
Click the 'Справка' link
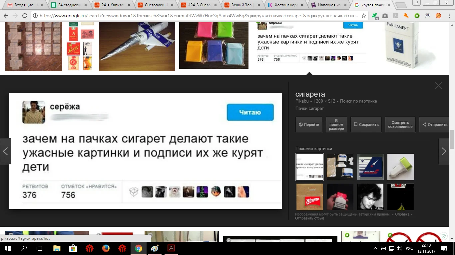[x=402, y=214]
